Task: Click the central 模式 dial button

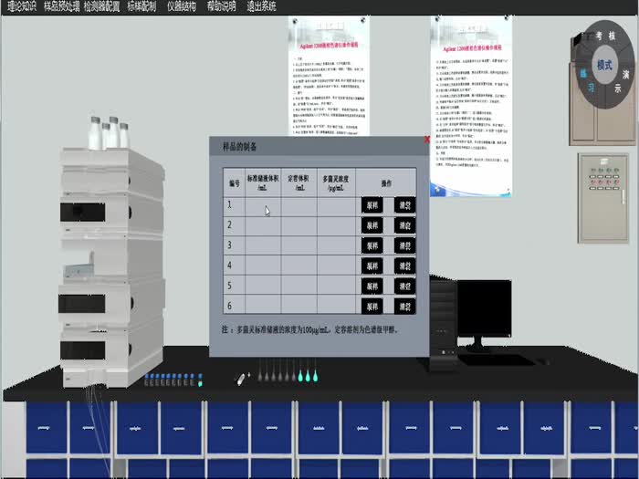Action: [x=602, y=66]
